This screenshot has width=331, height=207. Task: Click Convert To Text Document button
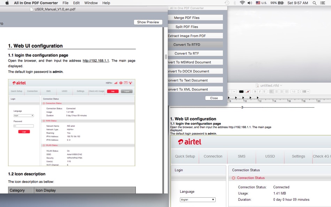(x=195, y=80)
